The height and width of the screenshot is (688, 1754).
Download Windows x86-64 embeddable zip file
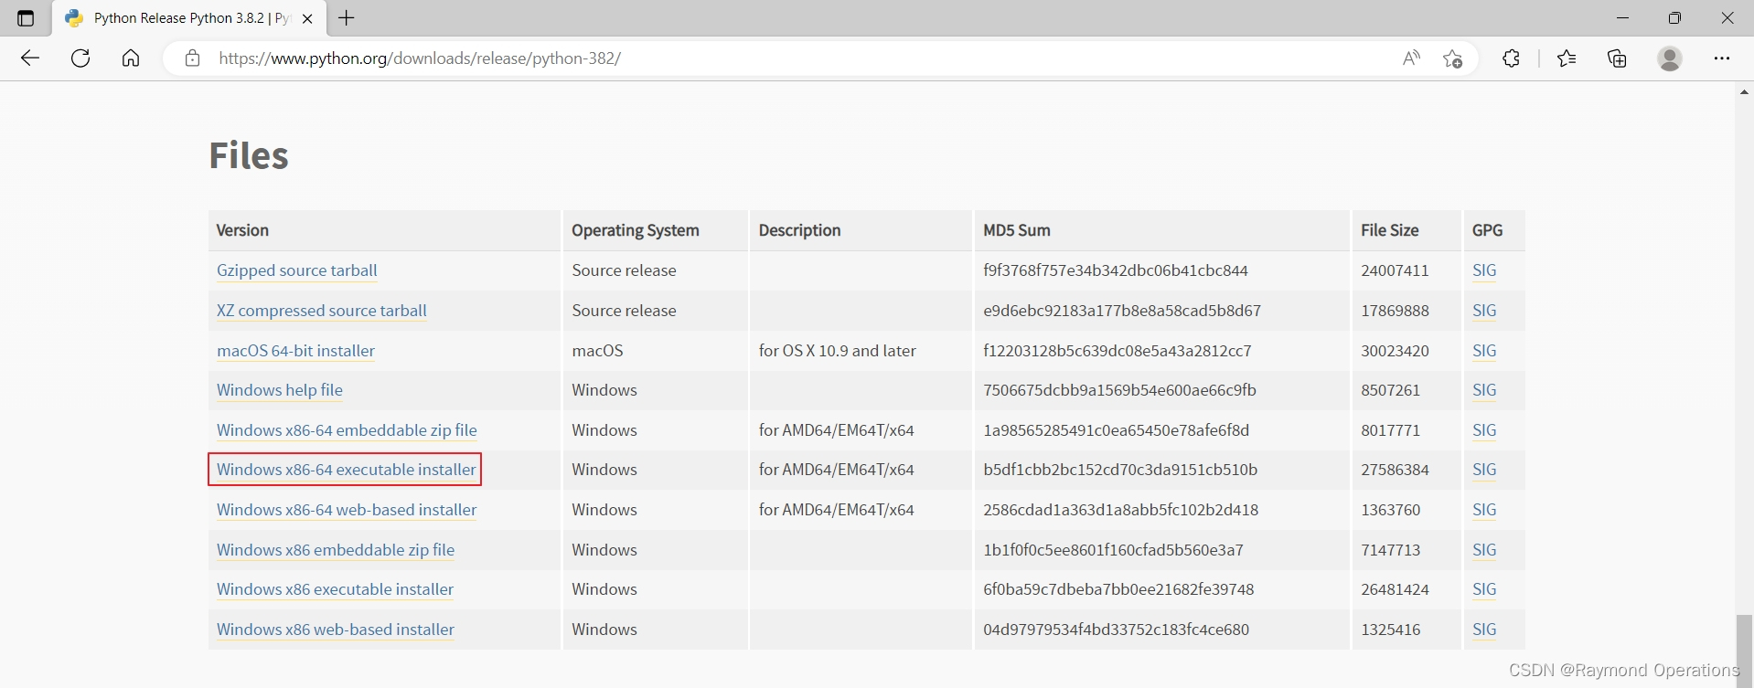click(347, 430)
